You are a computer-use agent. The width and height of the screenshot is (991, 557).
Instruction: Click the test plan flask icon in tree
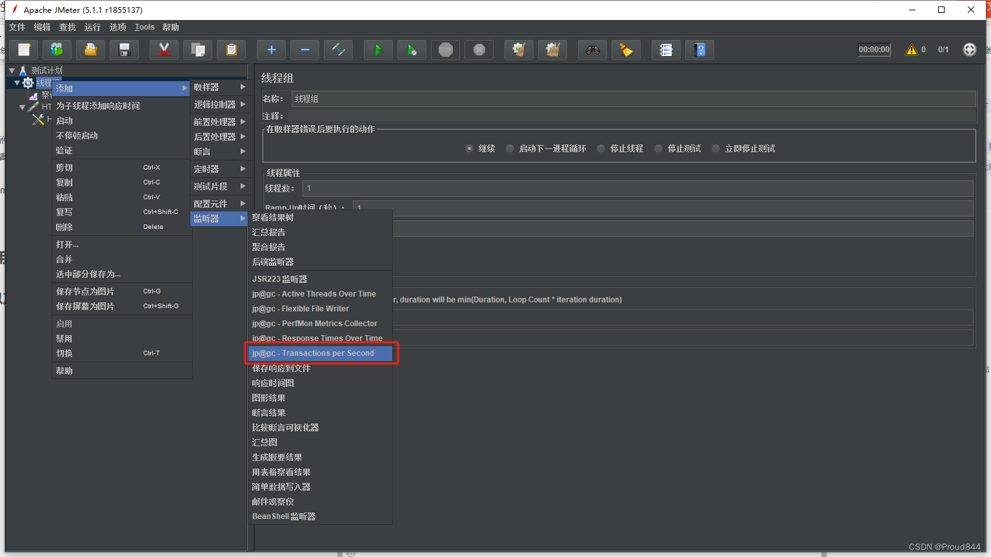[23, 70]
